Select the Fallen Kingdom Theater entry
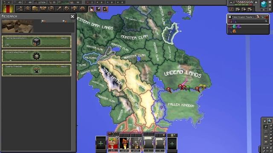 [x=248, y=19]
